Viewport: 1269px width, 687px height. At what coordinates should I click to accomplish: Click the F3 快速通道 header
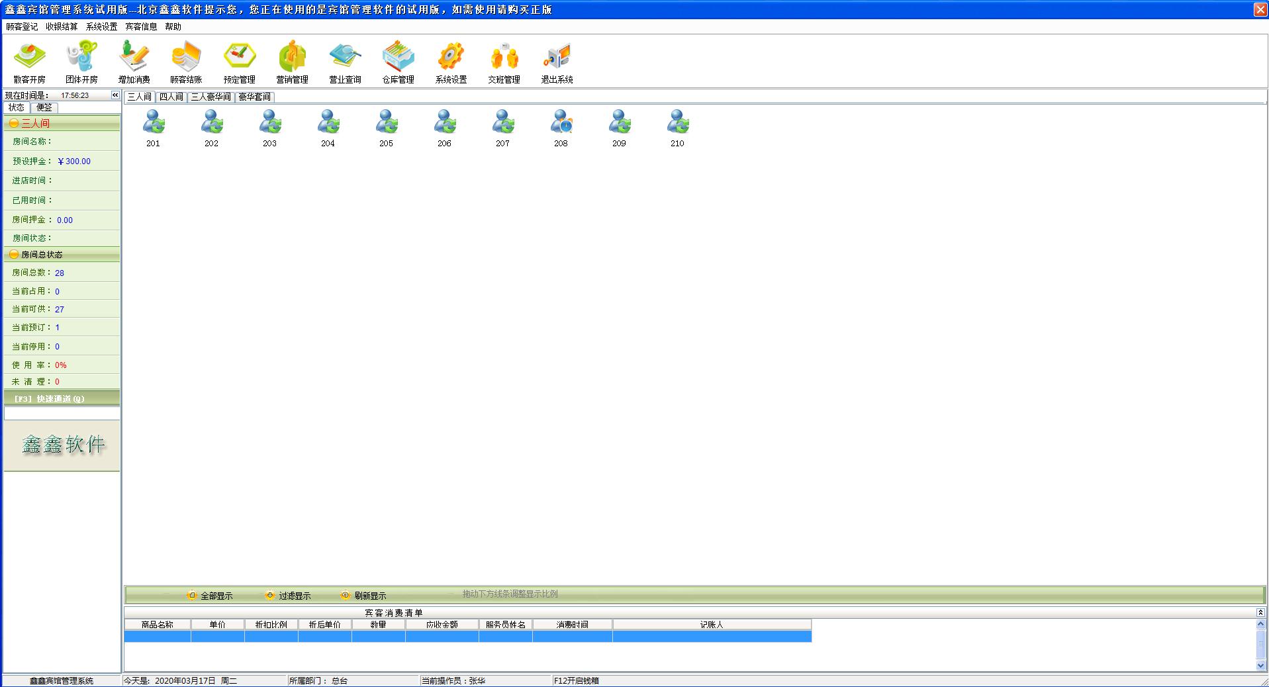coord(62,398)
